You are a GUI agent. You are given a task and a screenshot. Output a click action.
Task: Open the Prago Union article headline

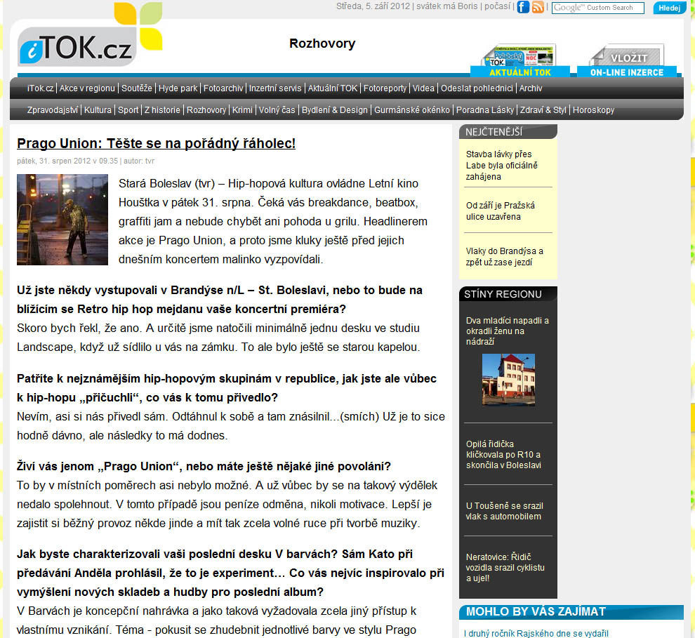click(156, 144)
